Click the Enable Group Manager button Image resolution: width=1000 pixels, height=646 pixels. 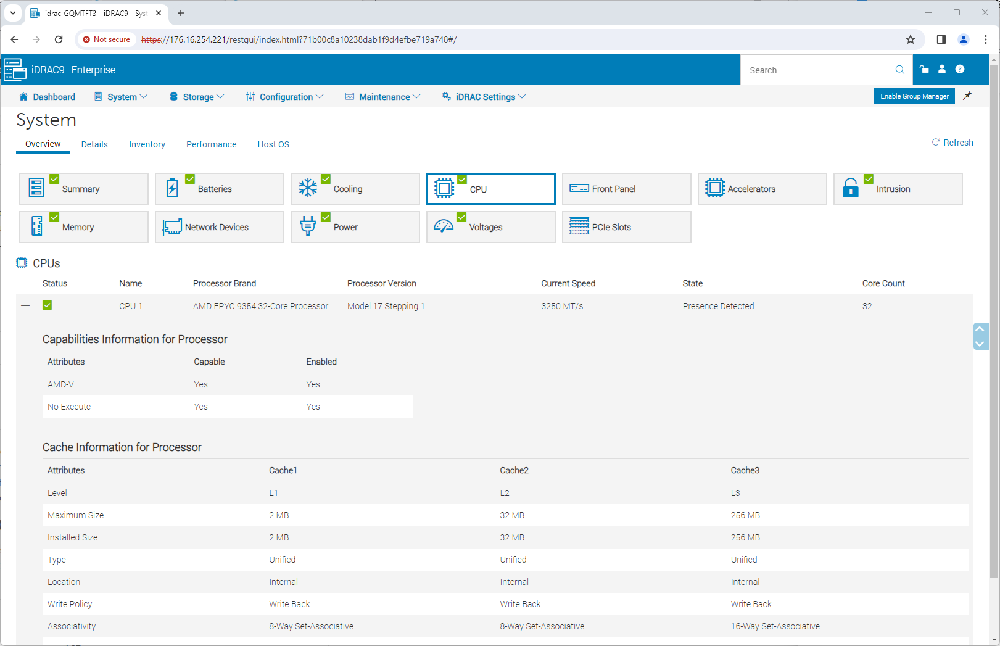(914, 96)
